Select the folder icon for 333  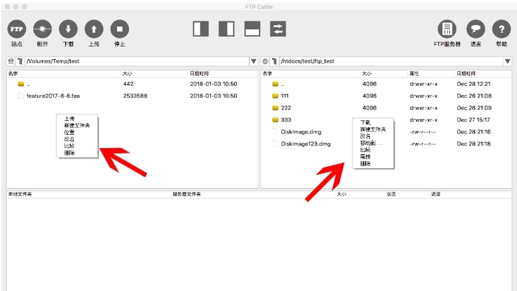point(275,120)
